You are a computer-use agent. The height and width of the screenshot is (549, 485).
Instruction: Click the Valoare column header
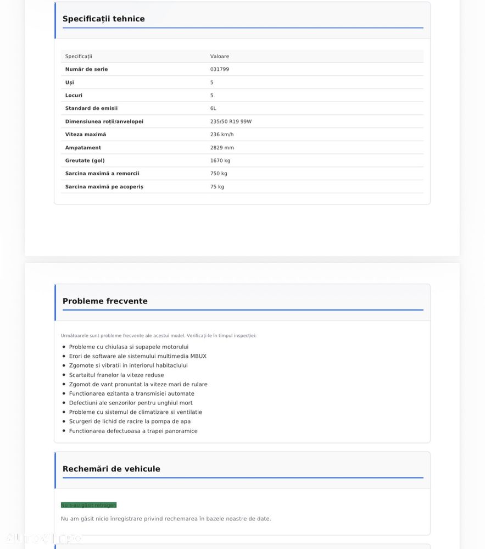pos(219,57)
